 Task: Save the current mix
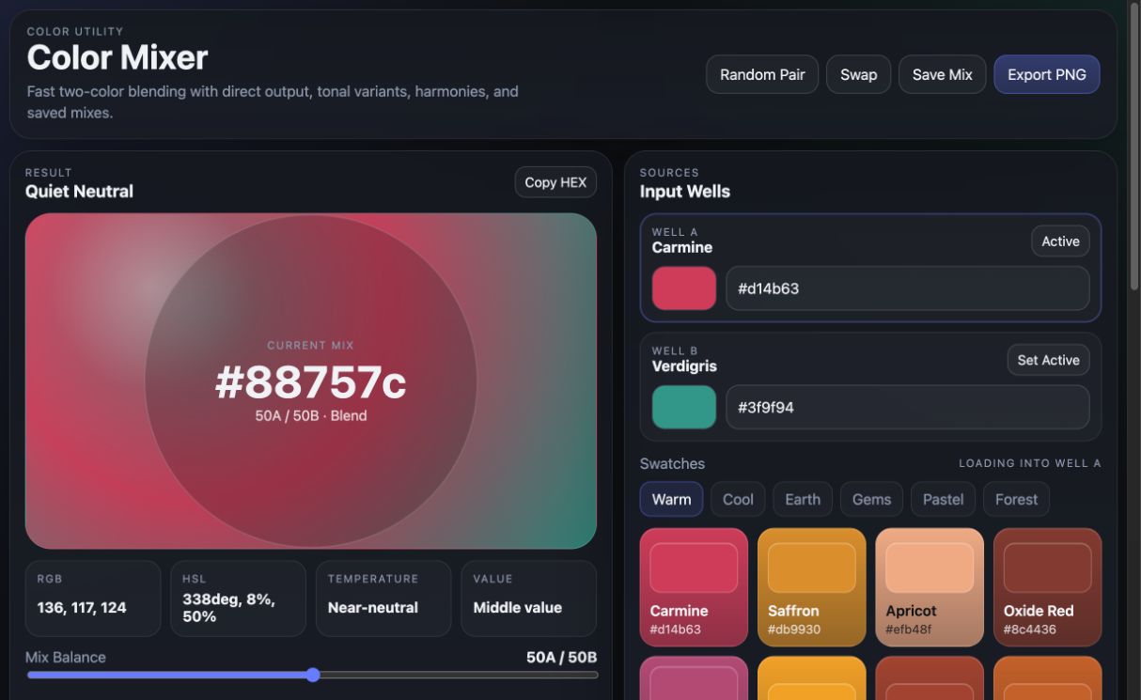(942, 74)
